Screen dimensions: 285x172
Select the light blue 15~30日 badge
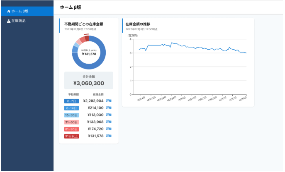pos(71,115)
